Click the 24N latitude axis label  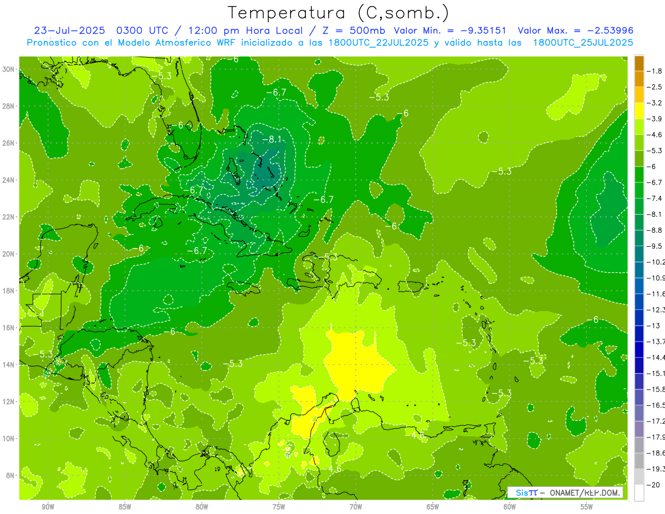pos(9,180)
